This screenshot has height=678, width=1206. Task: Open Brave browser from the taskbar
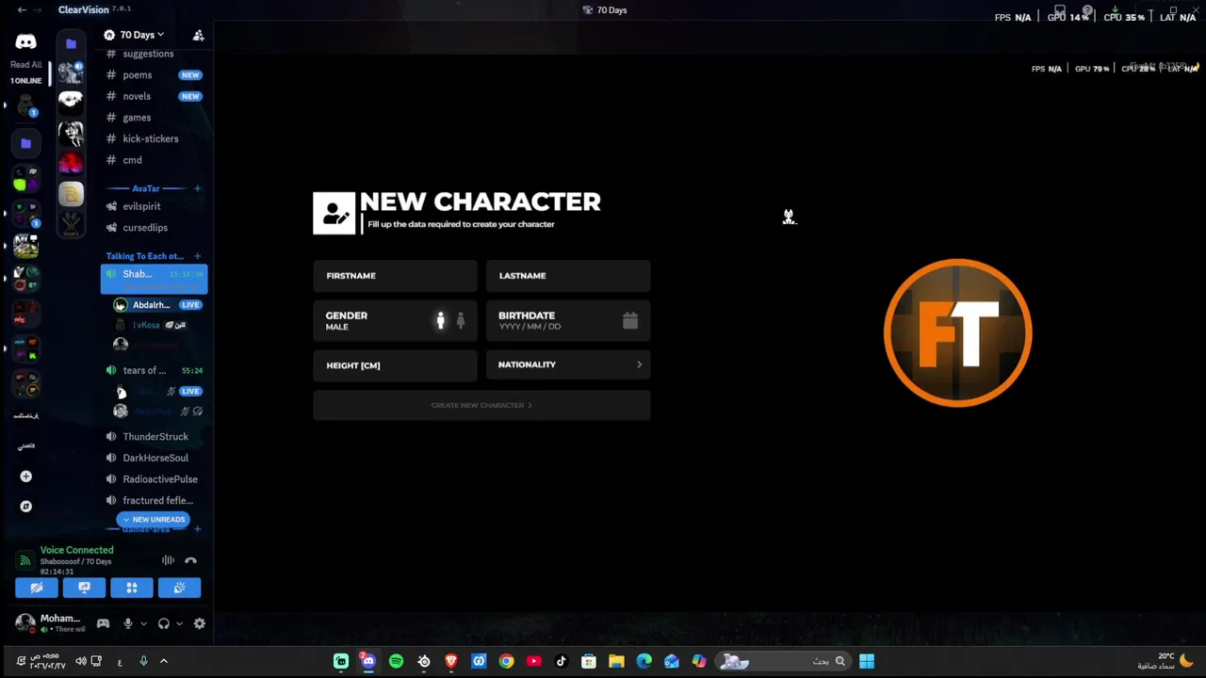451,661
